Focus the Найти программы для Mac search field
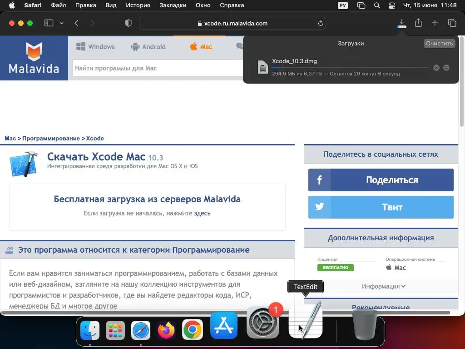 [158, 68]
